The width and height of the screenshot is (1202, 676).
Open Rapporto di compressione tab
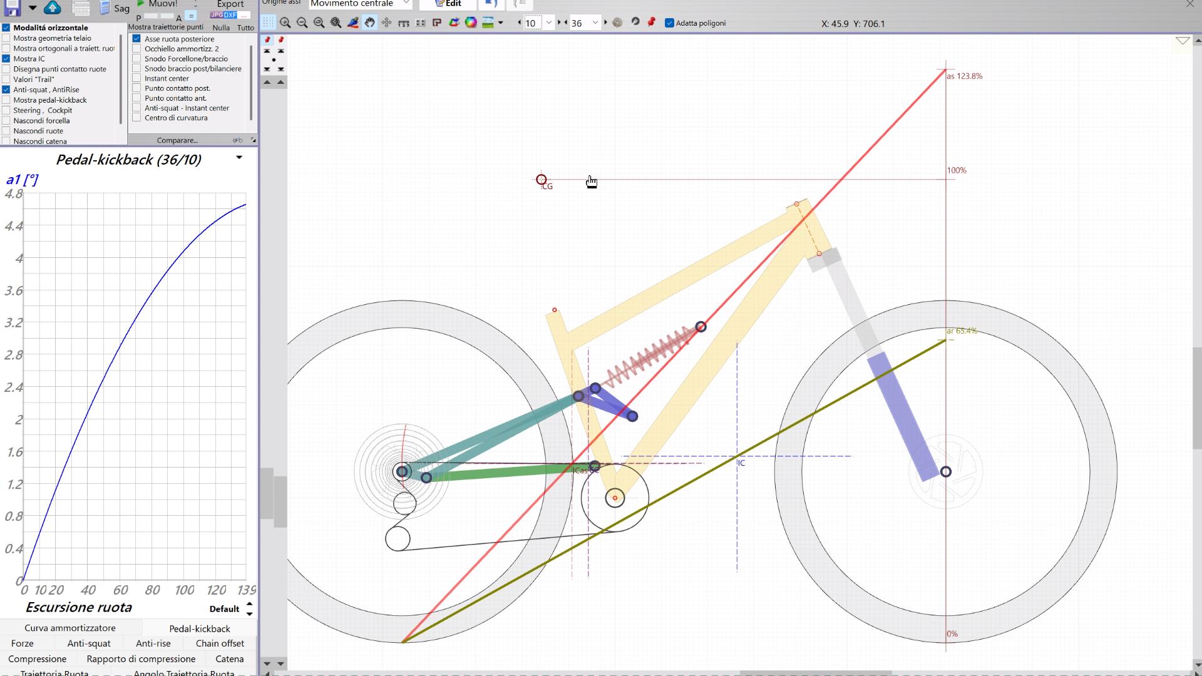(x=141, y=659)
